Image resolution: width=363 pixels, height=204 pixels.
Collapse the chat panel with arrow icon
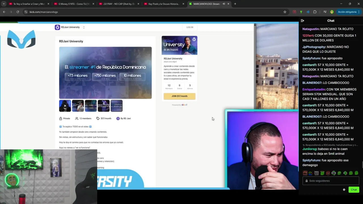(x=302, y=21)
